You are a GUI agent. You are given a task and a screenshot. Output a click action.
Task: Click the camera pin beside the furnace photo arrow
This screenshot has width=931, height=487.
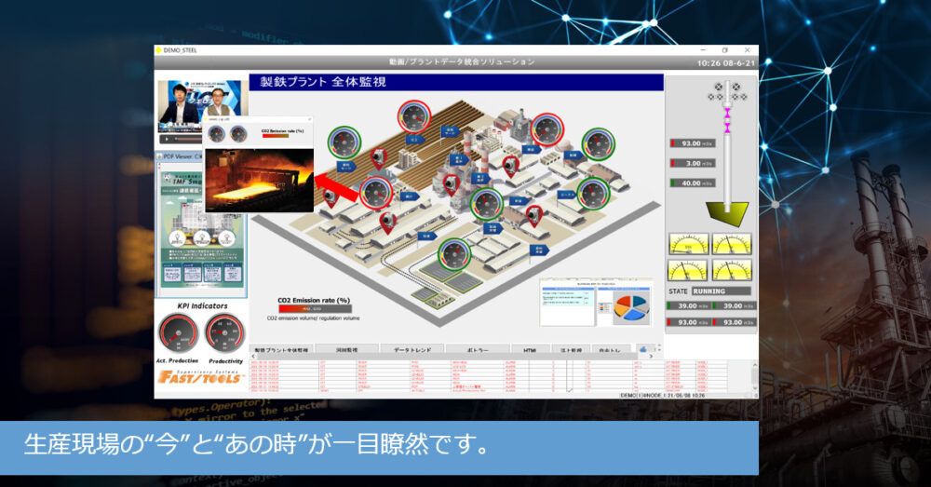coord(331,196)
